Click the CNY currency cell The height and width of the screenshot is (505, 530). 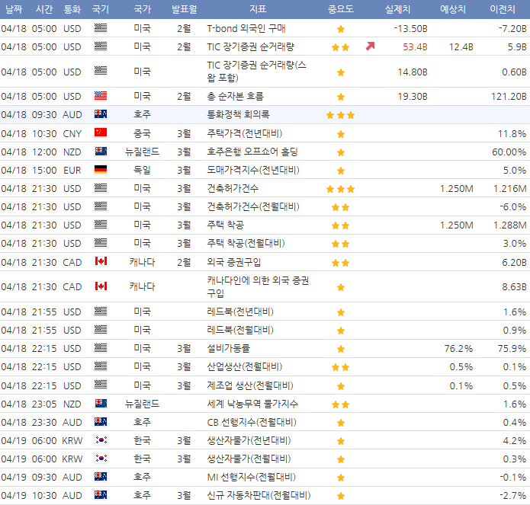coord(72,134)
